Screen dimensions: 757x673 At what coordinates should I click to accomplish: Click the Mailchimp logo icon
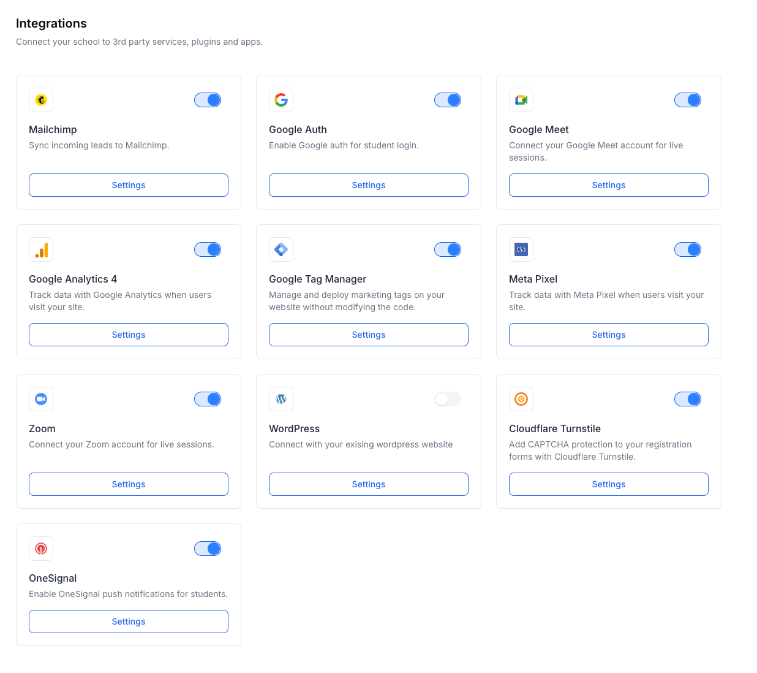pyautogui.click(x=41, y=100)
